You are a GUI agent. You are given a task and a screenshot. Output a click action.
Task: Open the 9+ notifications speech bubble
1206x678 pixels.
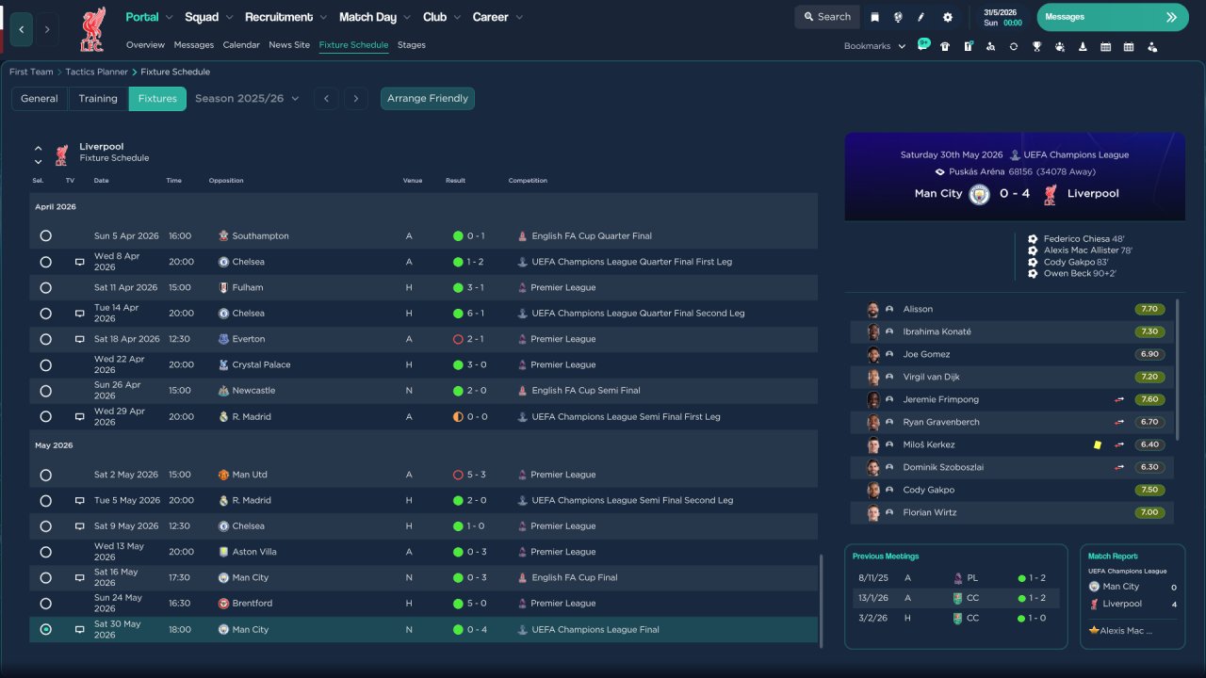point(923,45)
